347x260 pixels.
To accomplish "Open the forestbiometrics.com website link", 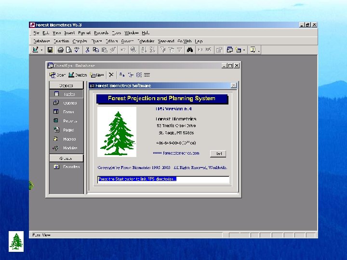I will [176, 153].
